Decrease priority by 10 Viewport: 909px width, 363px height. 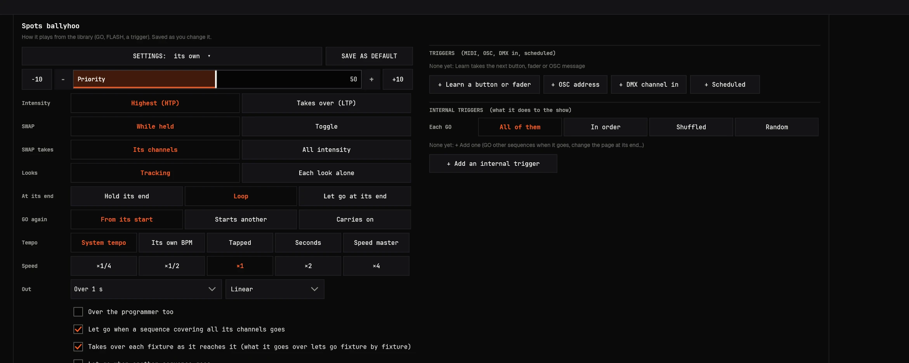[37, 79]
